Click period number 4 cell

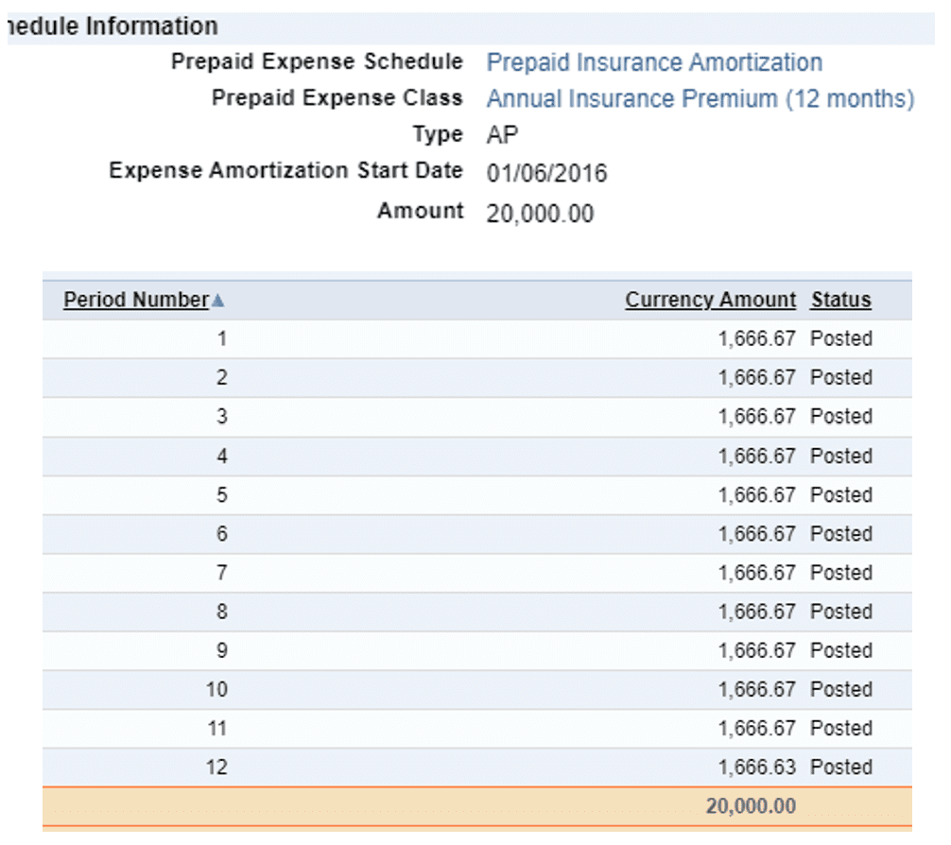coord(222,456)
